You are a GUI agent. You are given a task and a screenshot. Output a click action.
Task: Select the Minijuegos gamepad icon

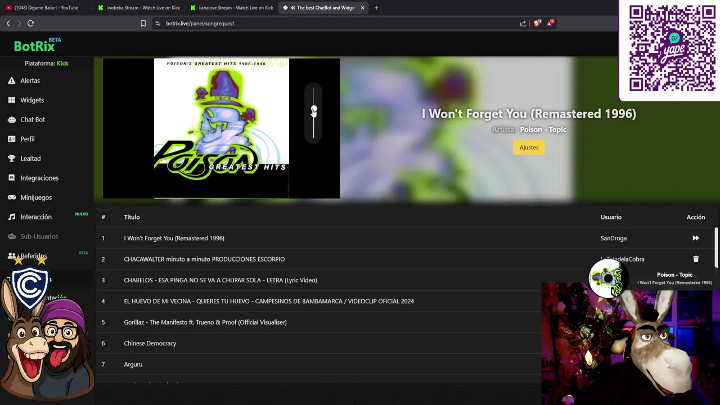11,197
